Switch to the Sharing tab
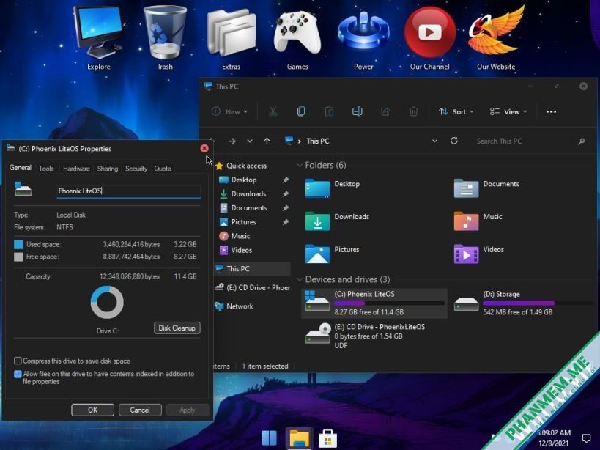This screenshot has height=450, width=600. tap(108, 169)
